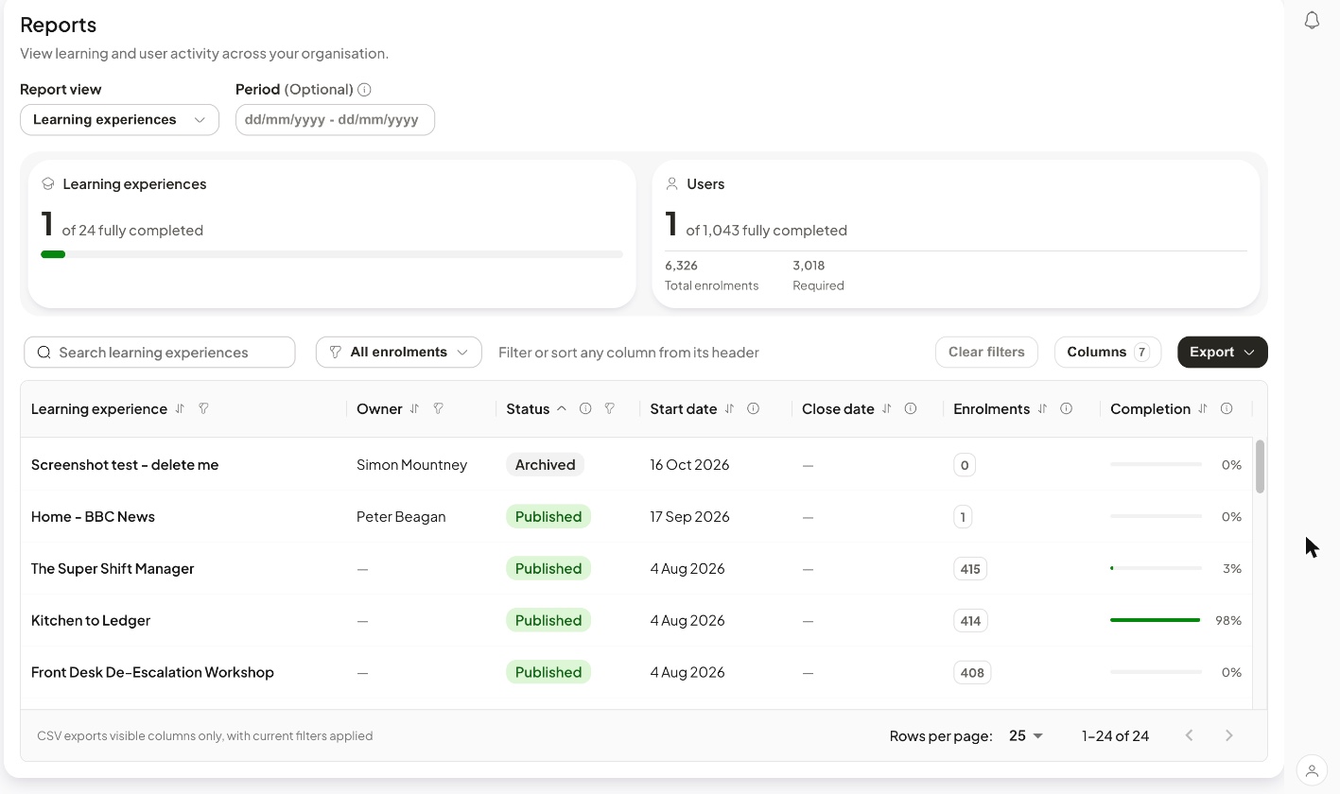Open the Export dropdown menu
The width and height of the screenshot is (1340, 794).
[x=1223, y=353]
